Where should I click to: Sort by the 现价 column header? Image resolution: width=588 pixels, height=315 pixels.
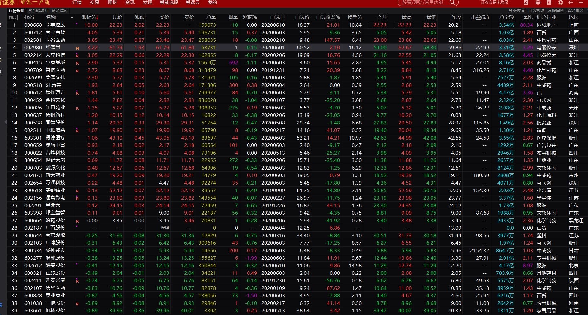117,17
